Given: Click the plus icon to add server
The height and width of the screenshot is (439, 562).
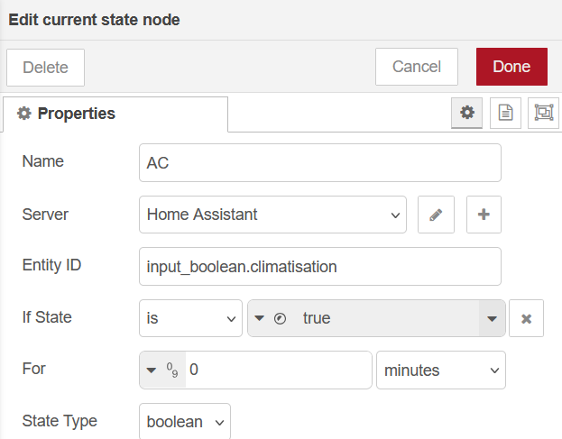Looking at the screenshot, I should [484, 215].
